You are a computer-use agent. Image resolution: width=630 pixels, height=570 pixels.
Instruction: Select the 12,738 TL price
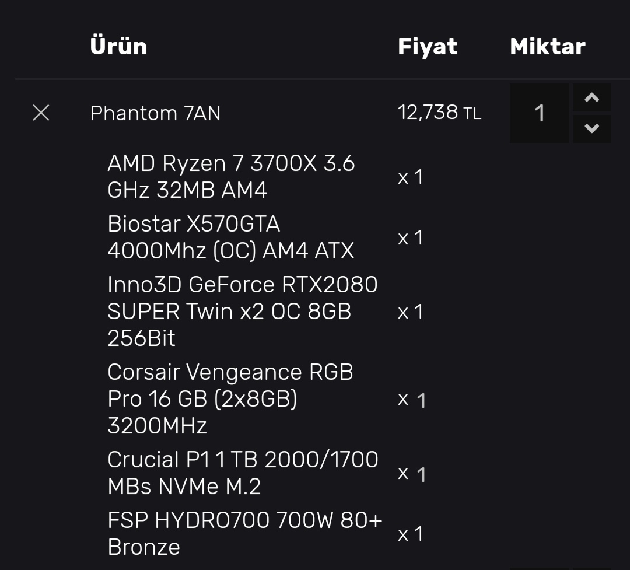[439, 113]
